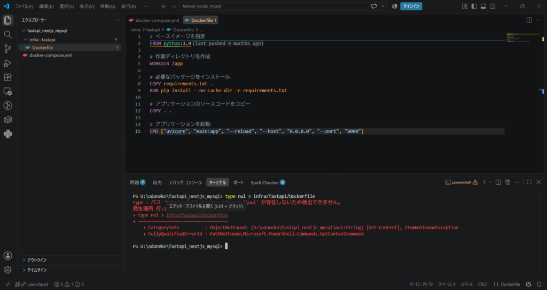Image resolution: width=547 pixels, height=290 pixels.
Task: Split the editor to the right
Action: tap(529, 20)
